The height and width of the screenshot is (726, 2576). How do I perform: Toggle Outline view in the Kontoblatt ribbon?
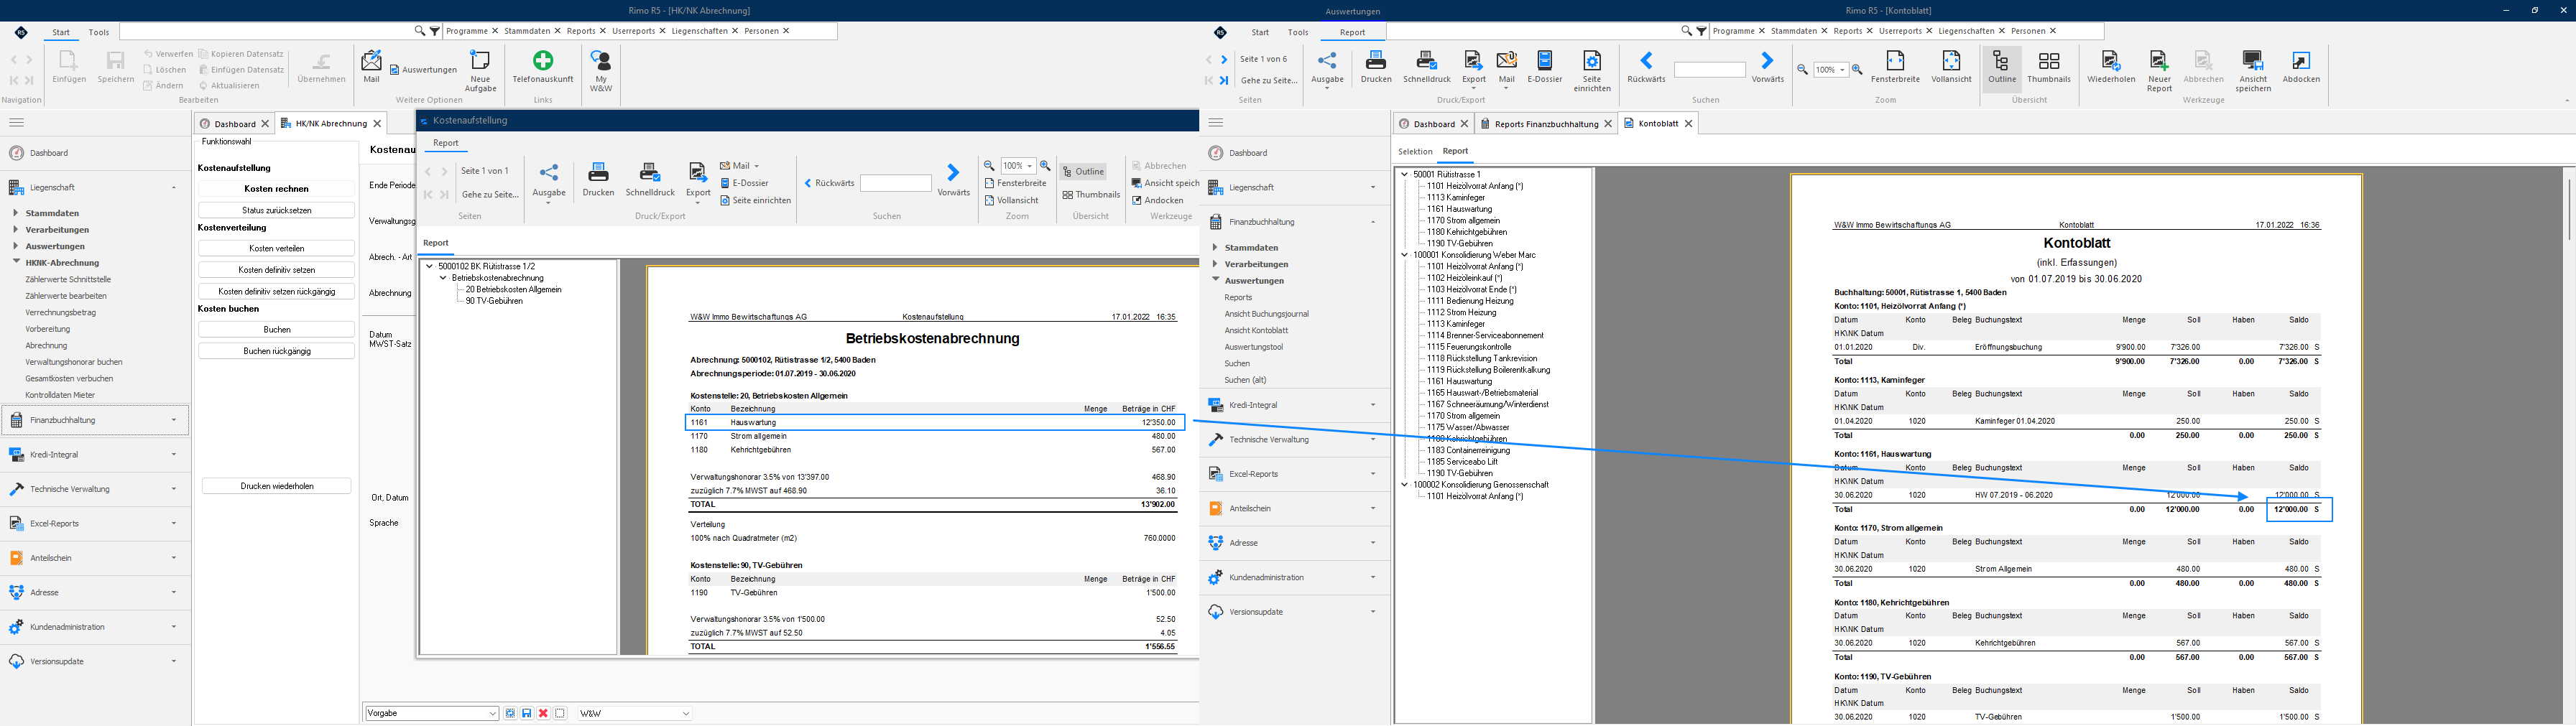pyautogui.click(x=2002, y=67)
